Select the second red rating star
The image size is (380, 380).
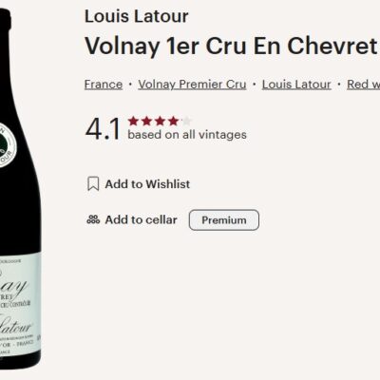[146, 121]
